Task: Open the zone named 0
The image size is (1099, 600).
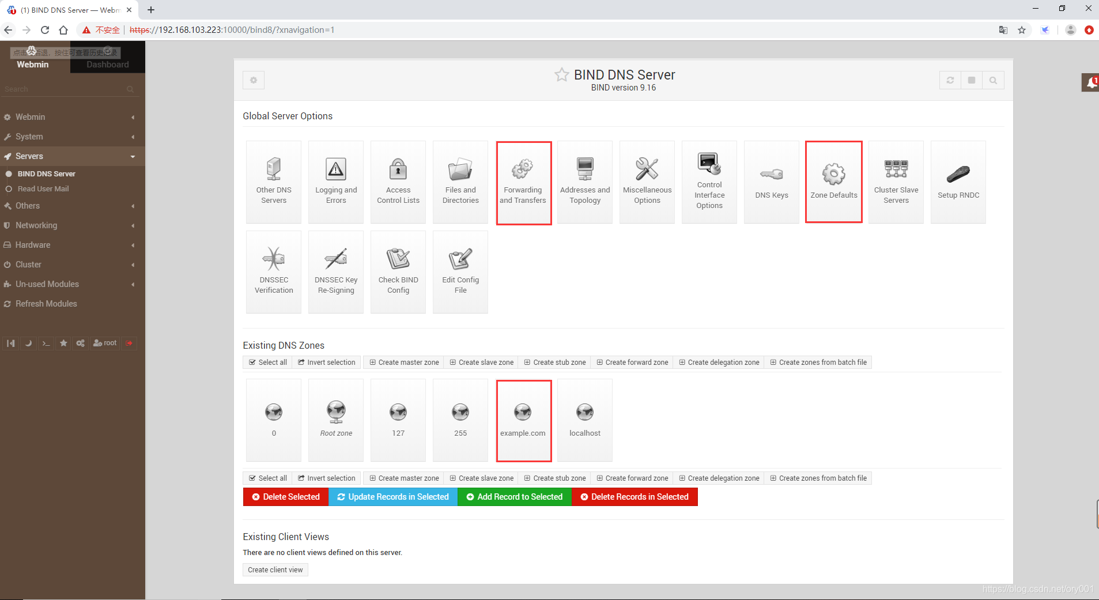Action: [274, 420]
